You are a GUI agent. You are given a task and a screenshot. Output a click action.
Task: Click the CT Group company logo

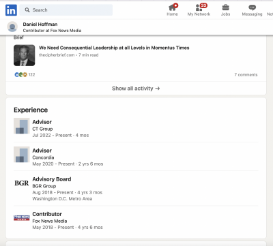(x=22, y=126)
